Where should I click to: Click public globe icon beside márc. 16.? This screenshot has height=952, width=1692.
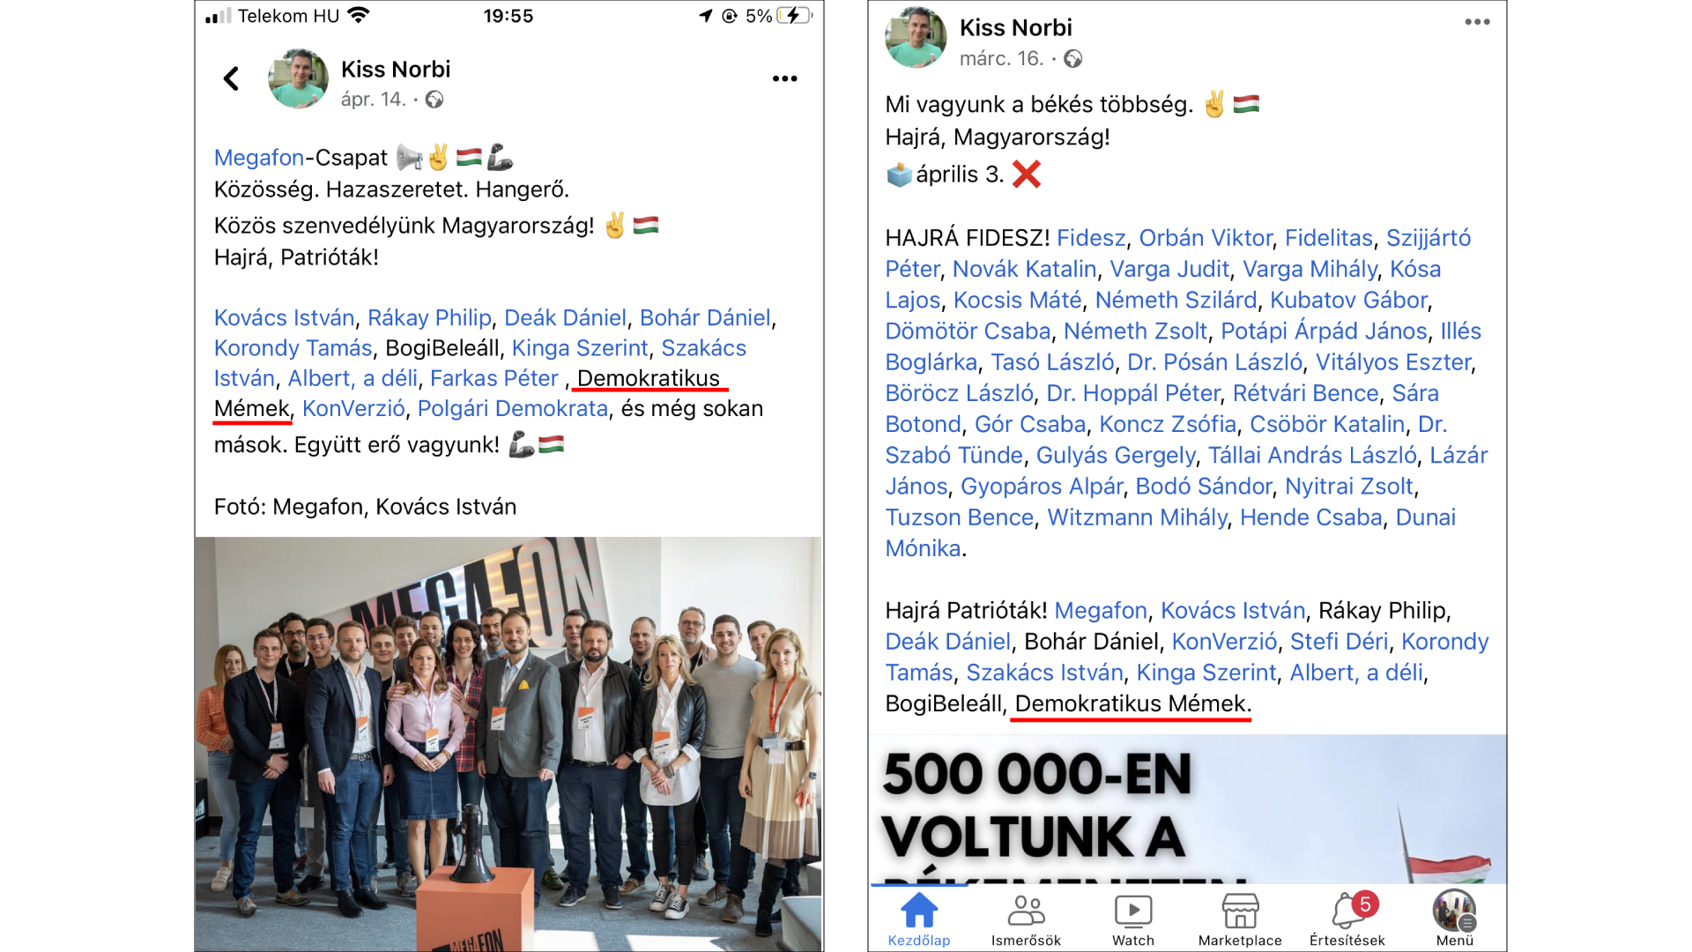pyautogui.click(x=1072, y=59)
